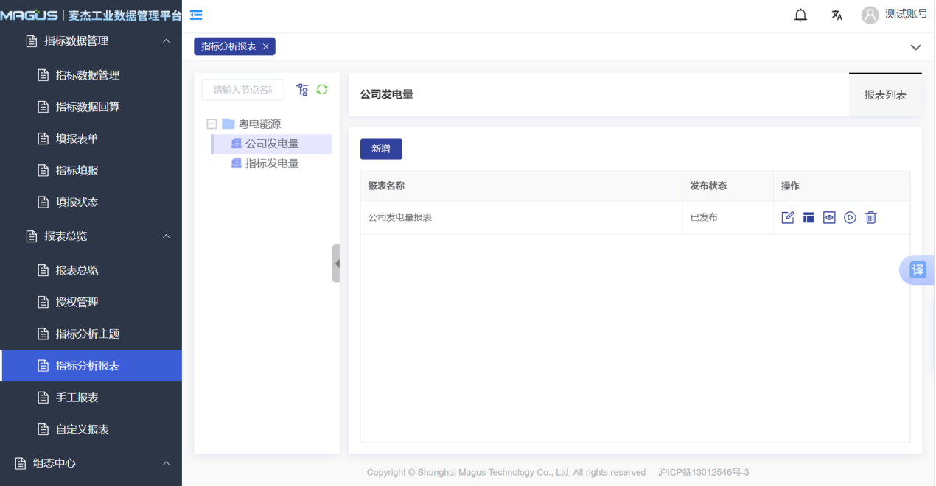Viewport: 936px width, 486px height.
Task: Click the play icon in the report row
Action: pos(850,217)
